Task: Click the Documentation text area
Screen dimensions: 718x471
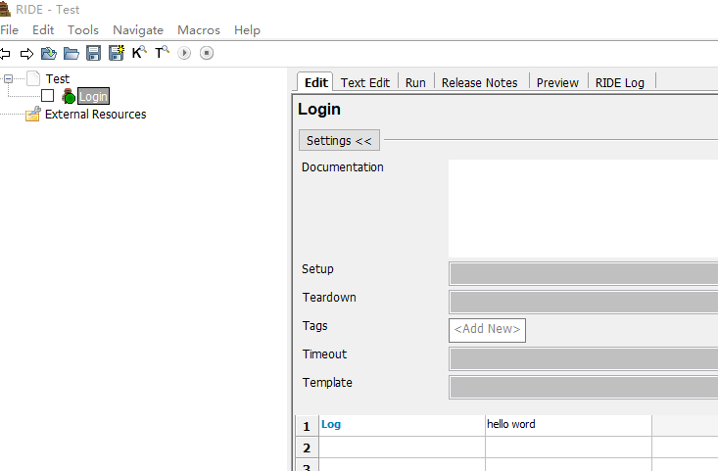Action: (x=583, y=208)
